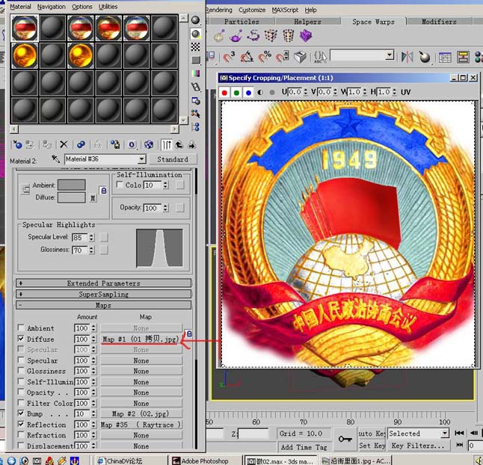Viewport: 483px width, 465px height.
Task: Click the Sample Type sphere icon
Action: pyautogui.click(x=196, y=20)
